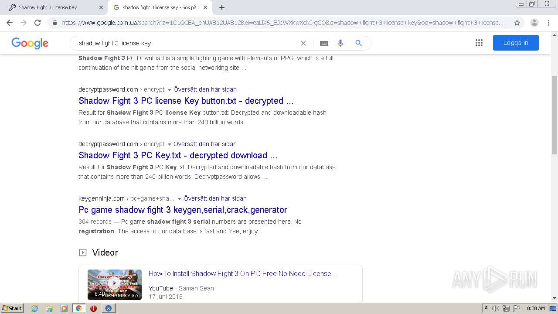Start voice search with the microphone

click(340, 43)
